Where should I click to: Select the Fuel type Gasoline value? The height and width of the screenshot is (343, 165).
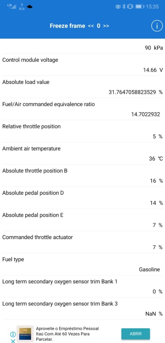click(150, 270)
